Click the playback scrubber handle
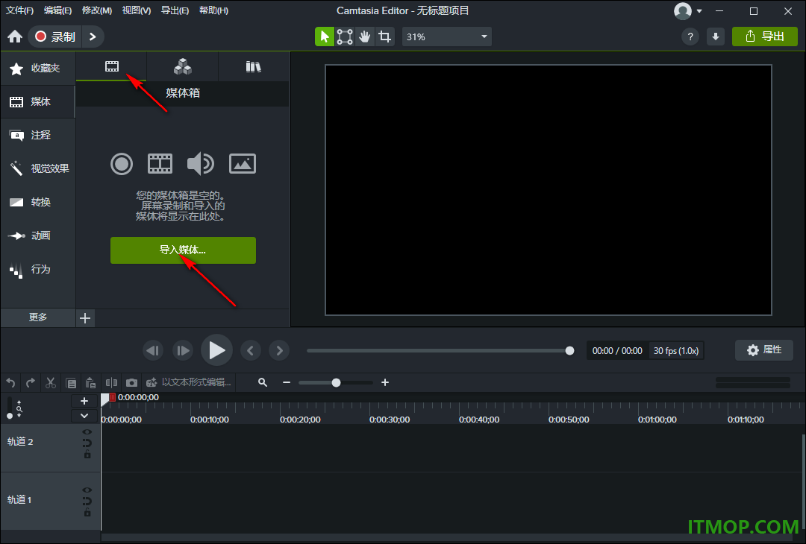 [569, 350]
